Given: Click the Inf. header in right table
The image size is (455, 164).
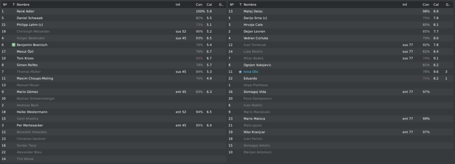Looking at the screenshot, I should pyautogui.click(x=405, y=4).
